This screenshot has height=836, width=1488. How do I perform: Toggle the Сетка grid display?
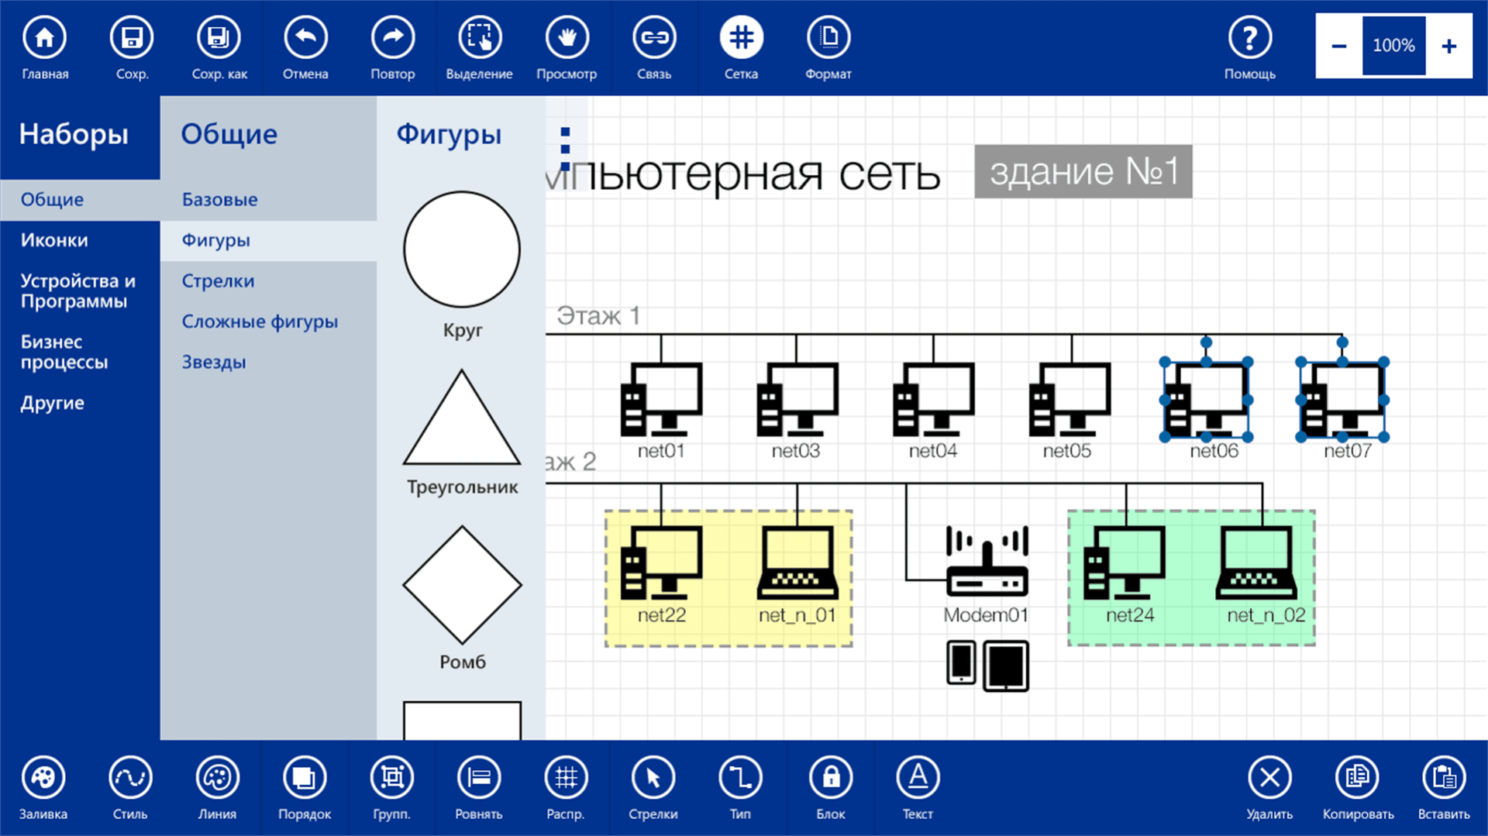(741, 38)
